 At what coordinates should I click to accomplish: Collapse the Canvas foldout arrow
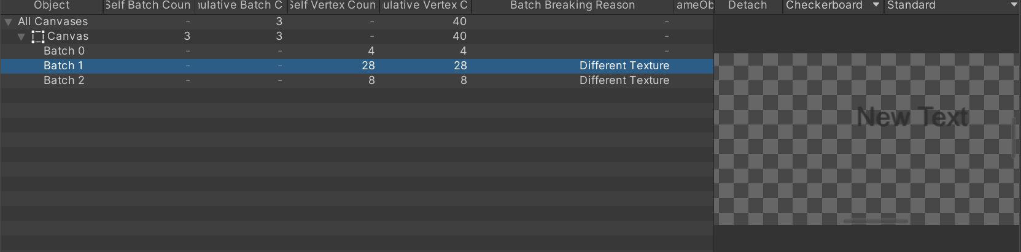tap(21, 37)
